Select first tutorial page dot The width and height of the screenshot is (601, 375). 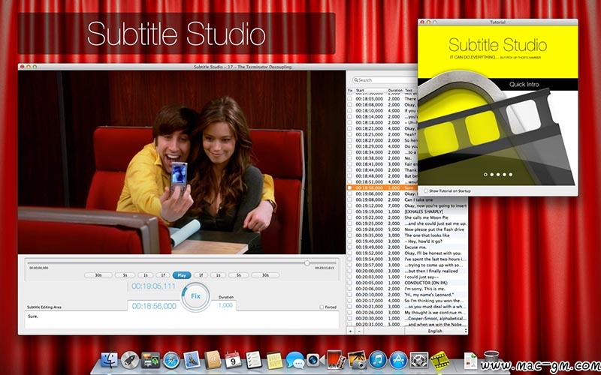pyautogui.click(x=485, y=175)
